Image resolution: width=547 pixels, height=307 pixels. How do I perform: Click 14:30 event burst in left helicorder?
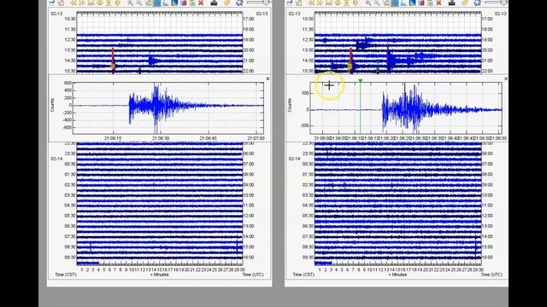point(152,61)
